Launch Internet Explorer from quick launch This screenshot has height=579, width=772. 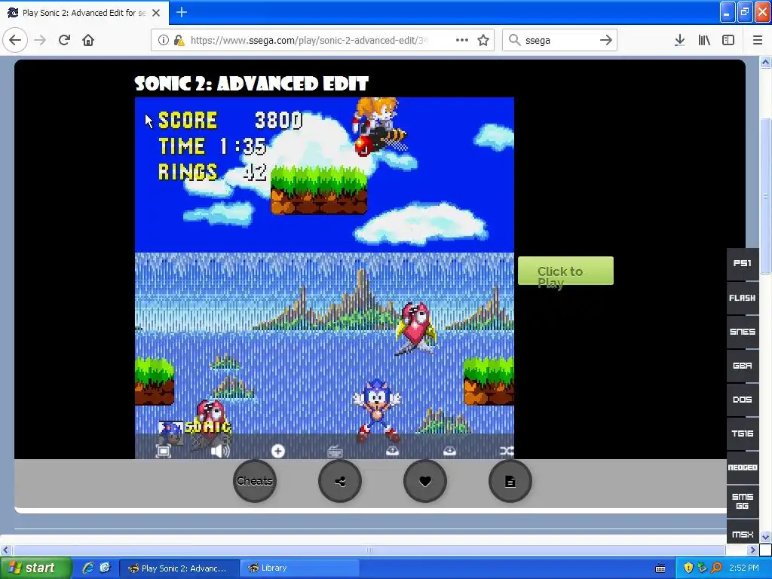pyautogui.click(x=88, y=568)
